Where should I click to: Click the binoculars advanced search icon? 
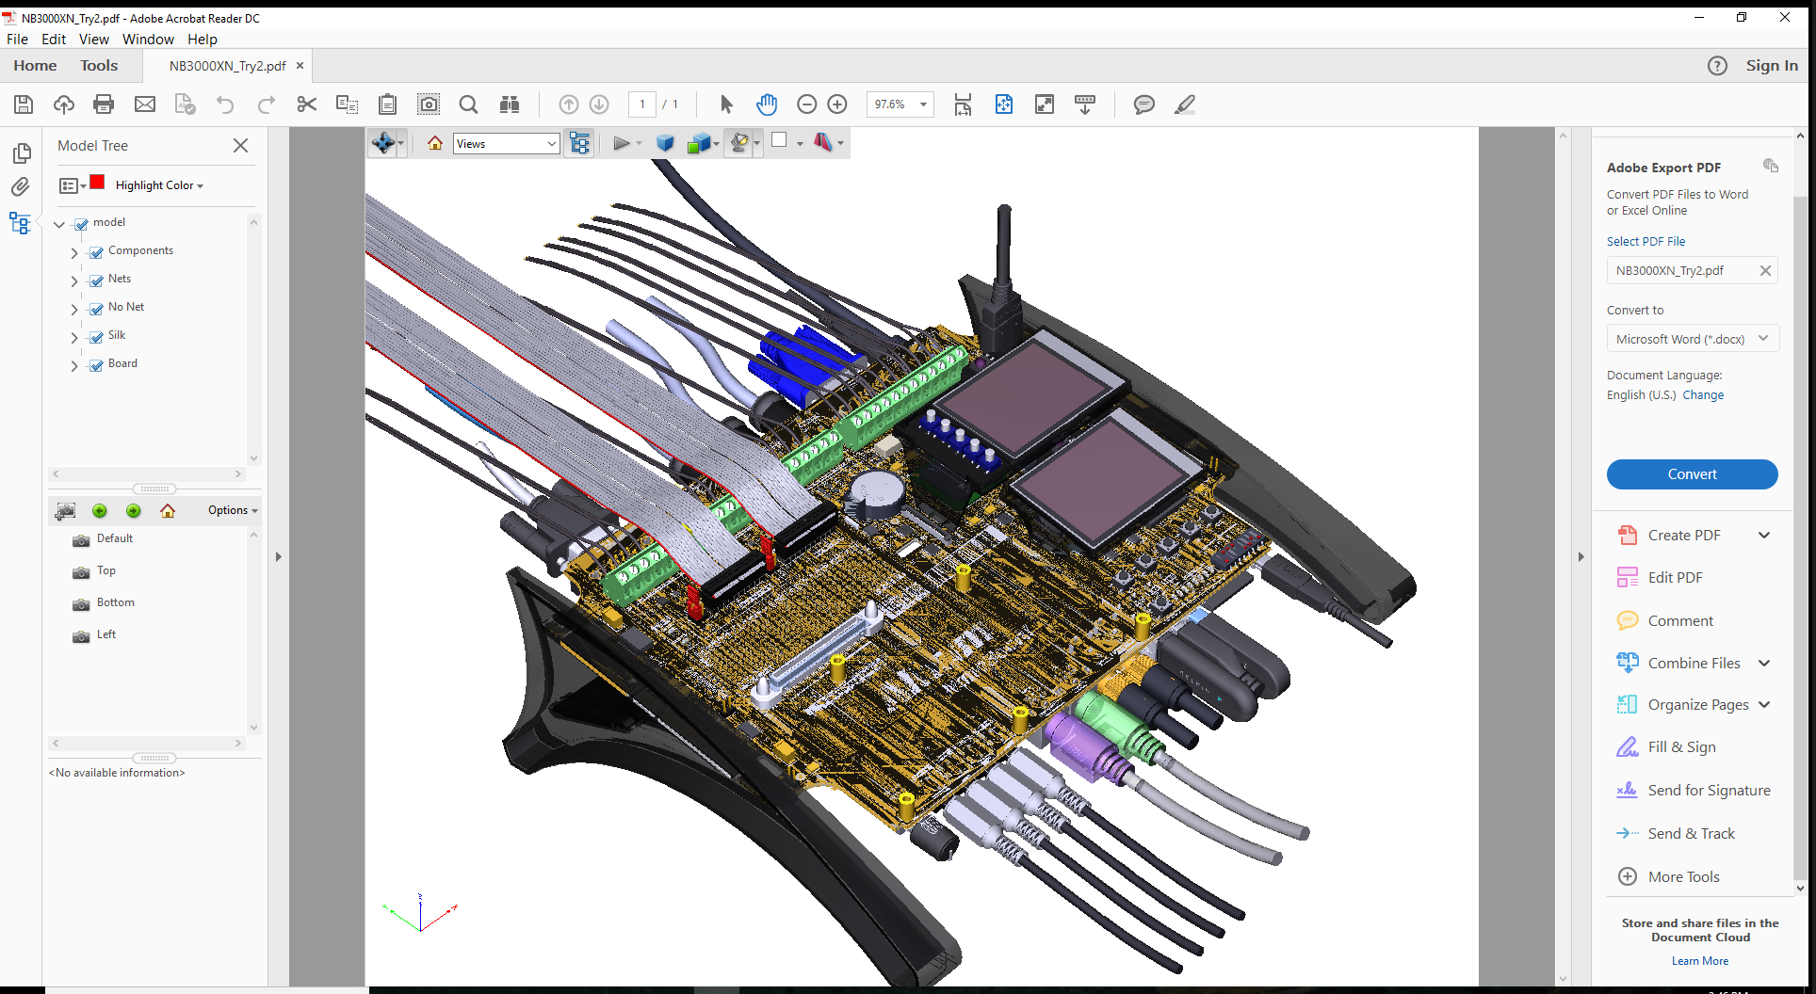point(510,104)
